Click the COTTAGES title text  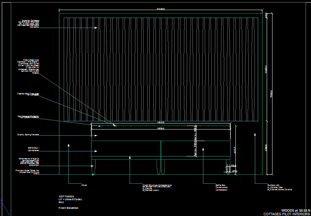coord(66,197)
